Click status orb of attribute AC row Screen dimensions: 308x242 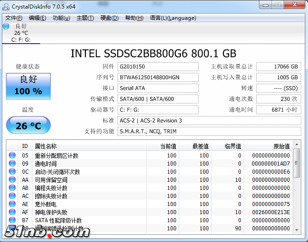(12, 196)
